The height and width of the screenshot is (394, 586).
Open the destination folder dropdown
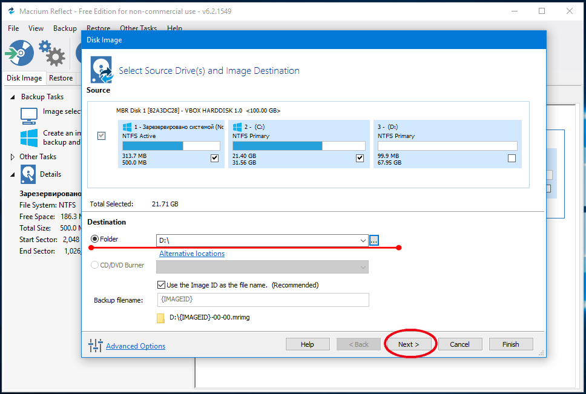pos(363,240)
